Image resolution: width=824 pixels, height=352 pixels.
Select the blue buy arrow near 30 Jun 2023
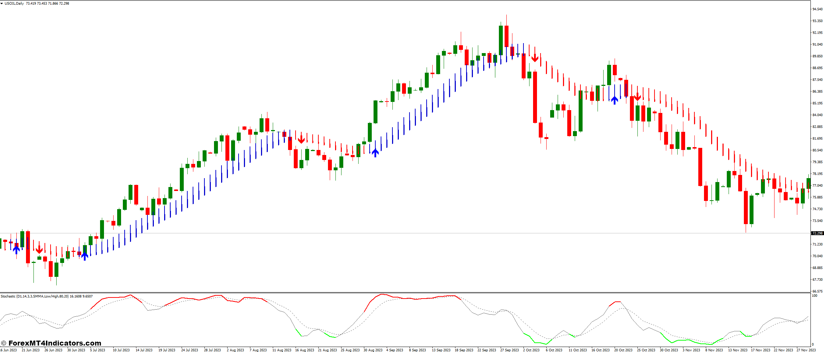[84, 255]
